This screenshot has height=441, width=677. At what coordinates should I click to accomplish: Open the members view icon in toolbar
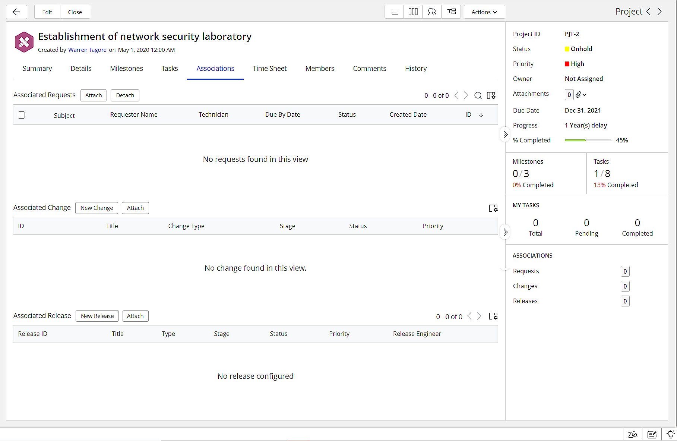pos(432,12)
